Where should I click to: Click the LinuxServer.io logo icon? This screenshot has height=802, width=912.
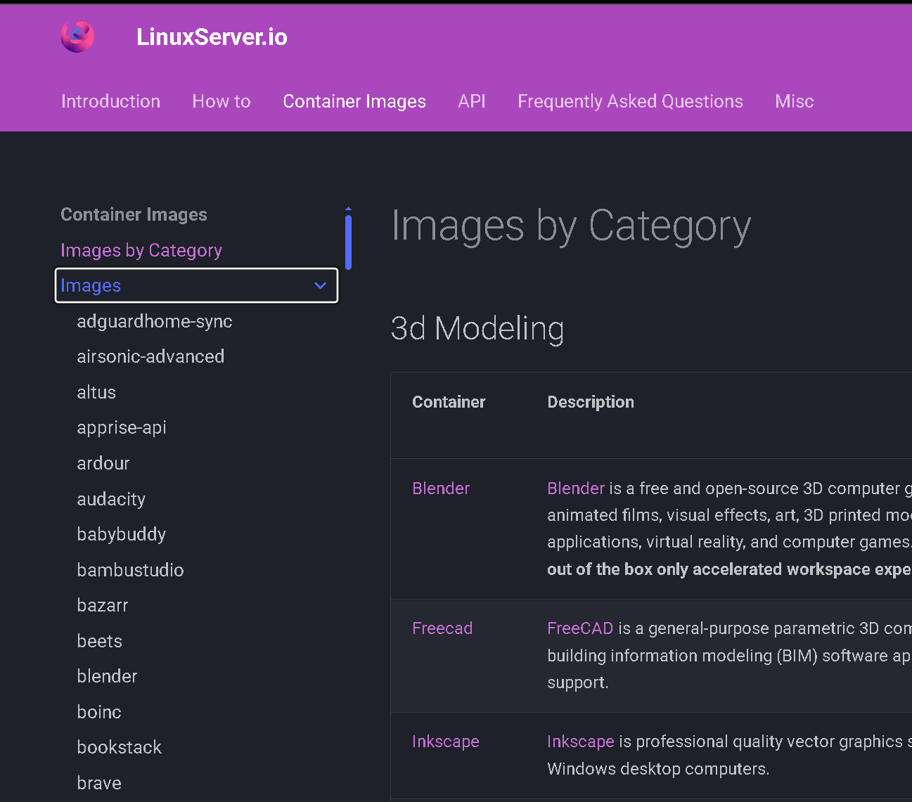[77, 37]
